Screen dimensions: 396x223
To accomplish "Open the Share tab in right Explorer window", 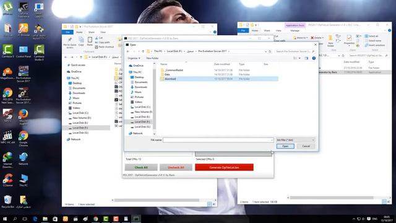I will [x=267, y=30].
